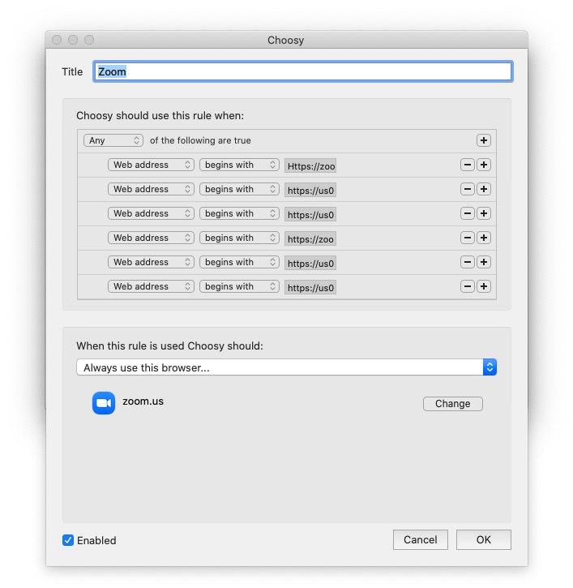Click plus on the last condition row
This screenshot has width=573, height=588.
pos(483,286)
